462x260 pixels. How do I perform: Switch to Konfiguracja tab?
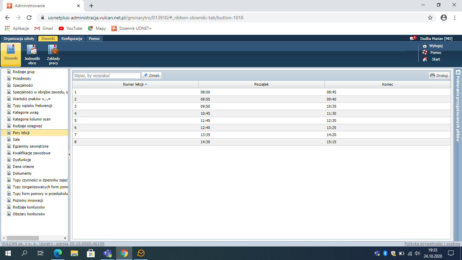[72, 39]
